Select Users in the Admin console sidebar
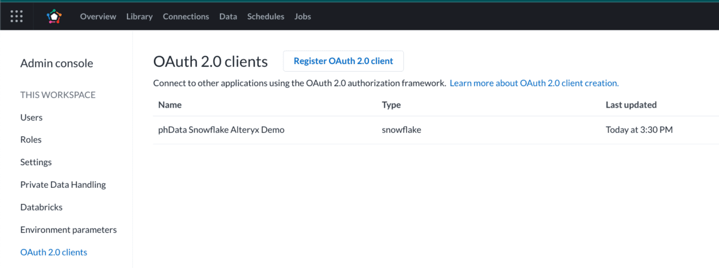 tap(31, 117)
